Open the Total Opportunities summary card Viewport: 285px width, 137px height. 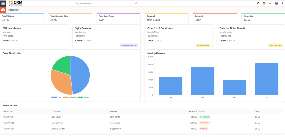70,18
